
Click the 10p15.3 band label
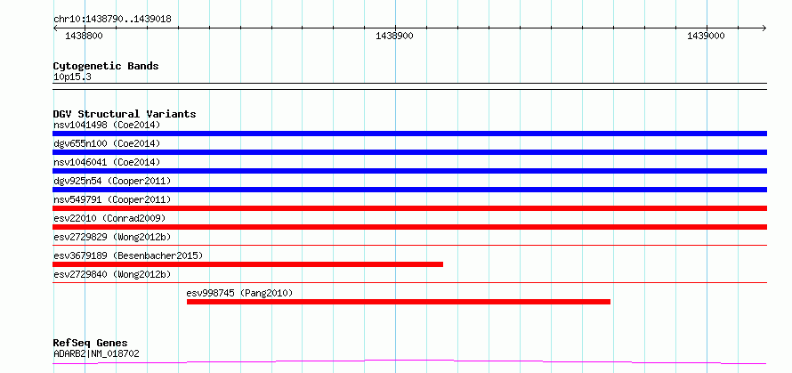(x=72, y=77)
